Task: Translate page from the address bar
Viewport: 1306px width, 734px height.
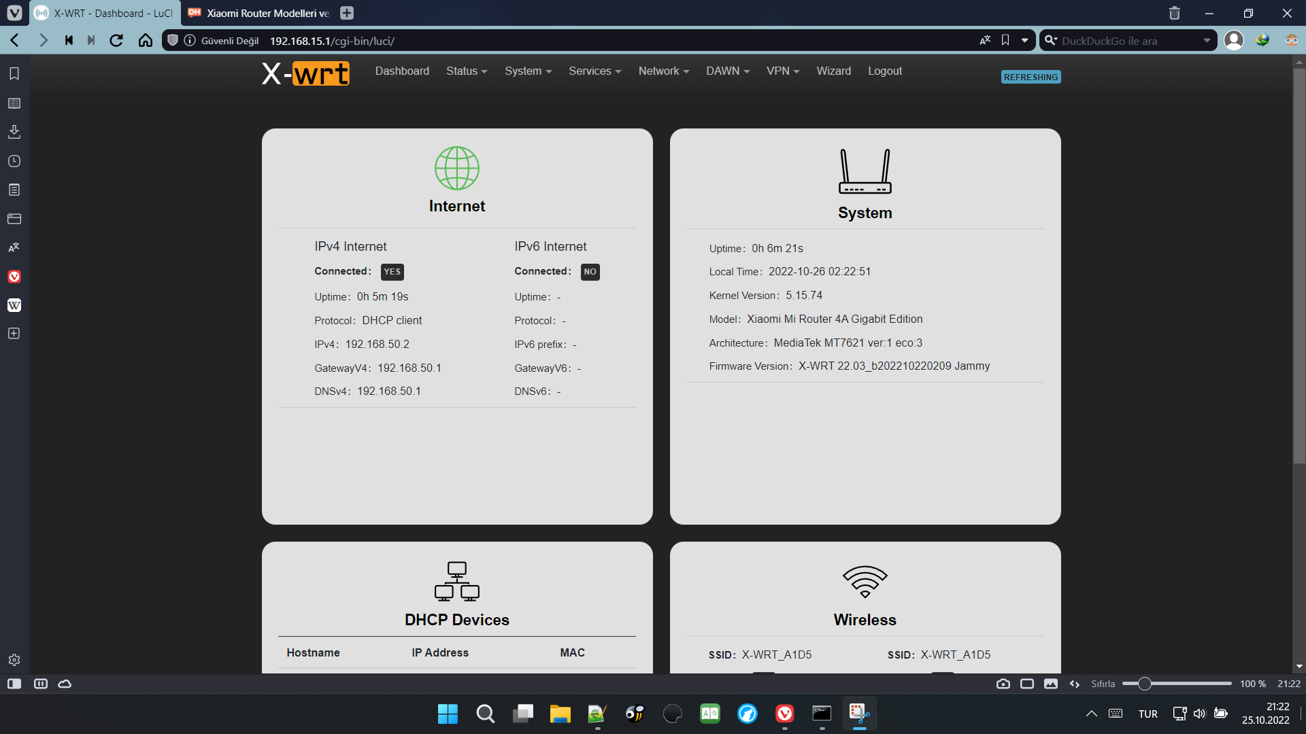Action: click(x=985, y=41)
